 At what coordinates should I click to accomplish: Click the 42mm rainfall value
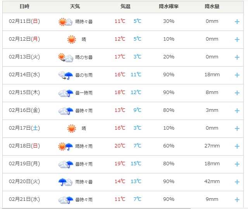click(x=212, y=182)
